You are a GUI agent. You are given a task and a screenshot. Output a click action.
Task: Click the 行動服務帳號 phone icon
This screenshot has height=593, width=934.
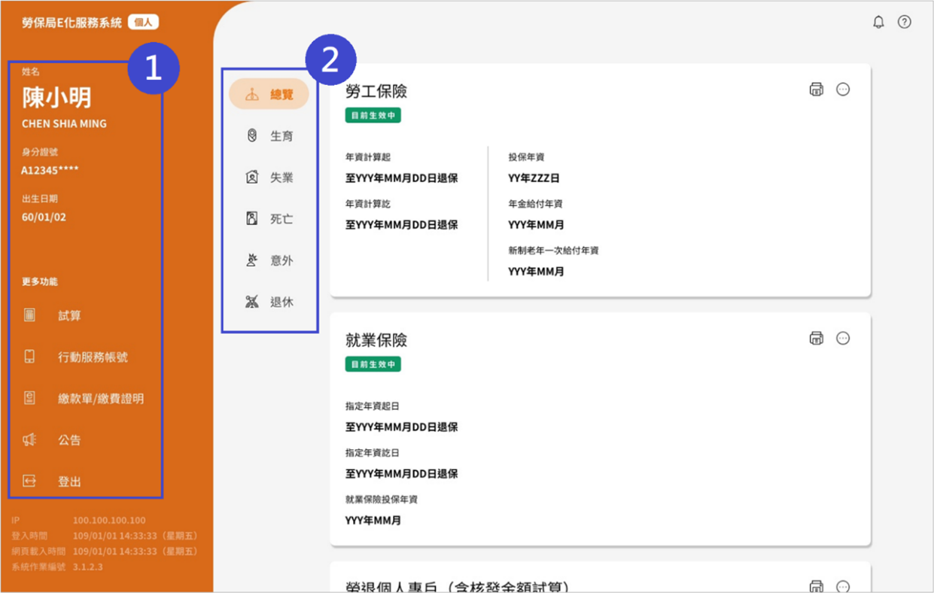click(x=29, y=357)
